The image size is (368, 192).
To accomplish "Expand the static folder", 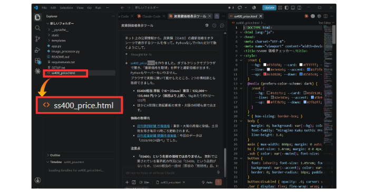I will point(49,35).
